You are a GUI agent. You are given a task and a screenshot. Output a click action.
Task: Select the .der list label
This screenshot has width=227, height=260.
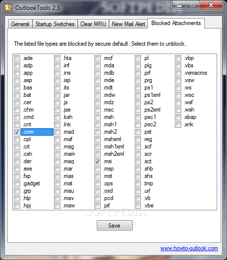point(27,161)
